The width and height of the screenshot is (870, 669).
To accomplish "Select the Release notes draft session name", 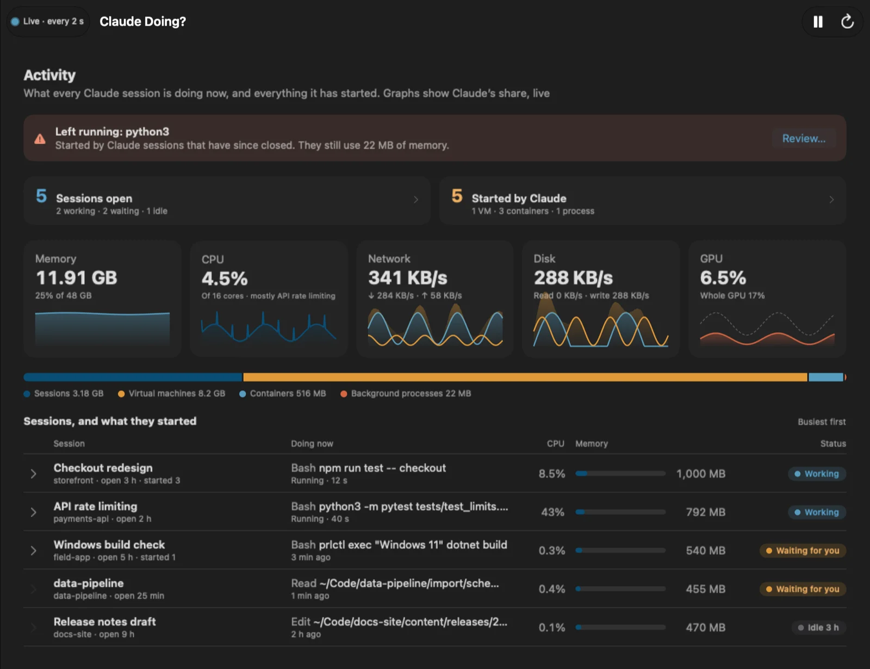I will [x=104, y=621].
